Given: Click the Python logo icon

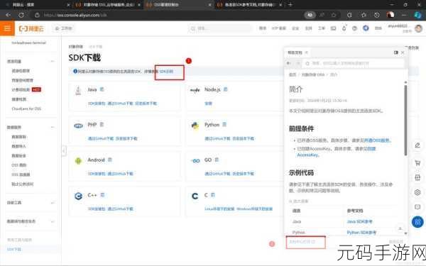Looking at the screenshot, I should click(195, 126).
